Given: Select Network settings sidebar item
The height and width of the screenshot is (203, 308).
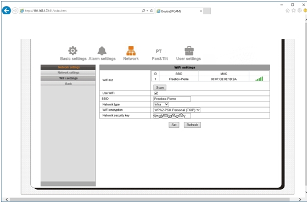Looking at the screenshot, I should click(x=69, y=72).
